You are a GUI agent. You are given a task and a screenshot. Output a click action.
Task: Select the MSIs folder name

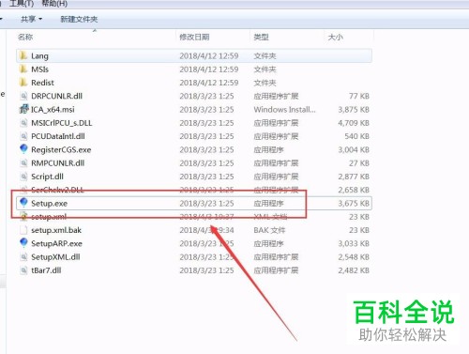[39, 69]
